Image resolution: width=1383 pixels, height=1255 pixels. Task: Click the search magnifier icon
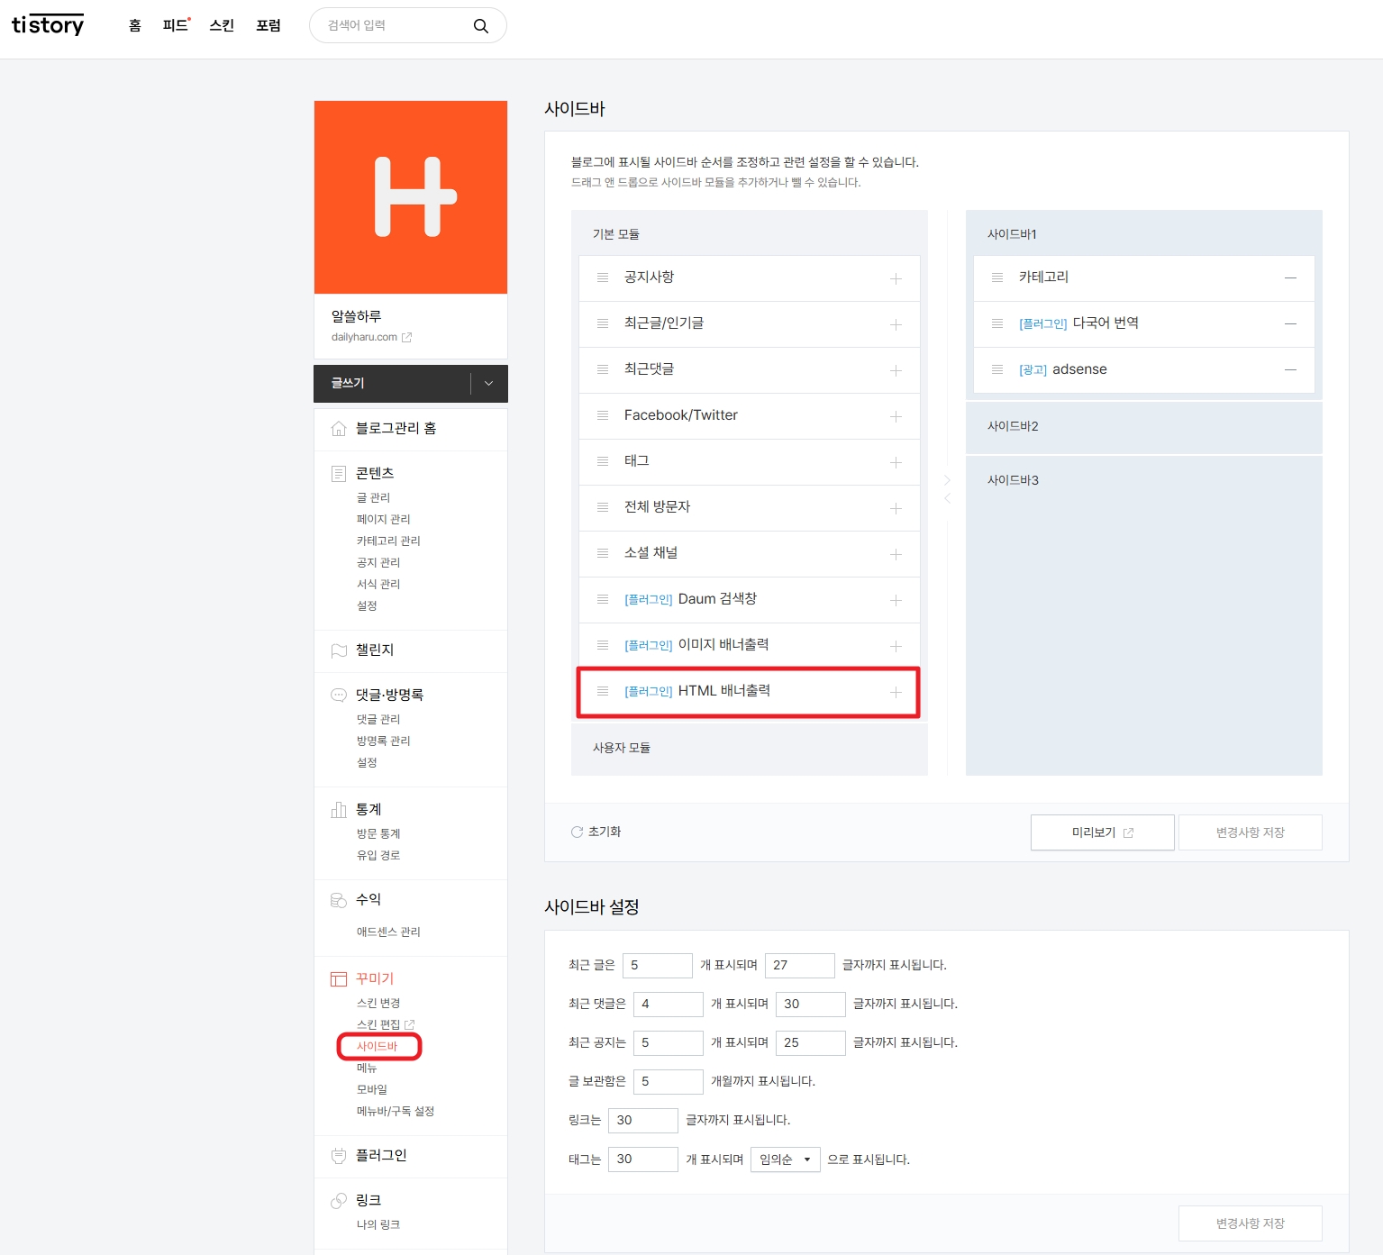pyautogui.click(x=481, y=26)
